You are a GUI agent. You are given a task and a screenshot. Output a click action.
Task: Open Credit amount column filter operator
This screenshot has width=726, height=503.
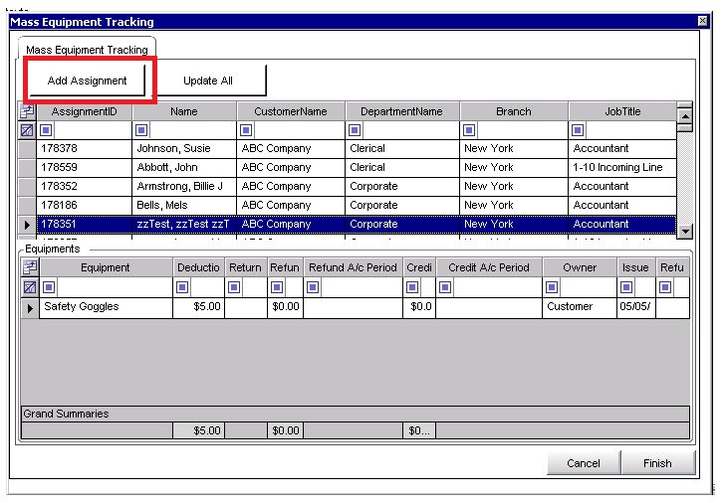click(x=412, y=287)
